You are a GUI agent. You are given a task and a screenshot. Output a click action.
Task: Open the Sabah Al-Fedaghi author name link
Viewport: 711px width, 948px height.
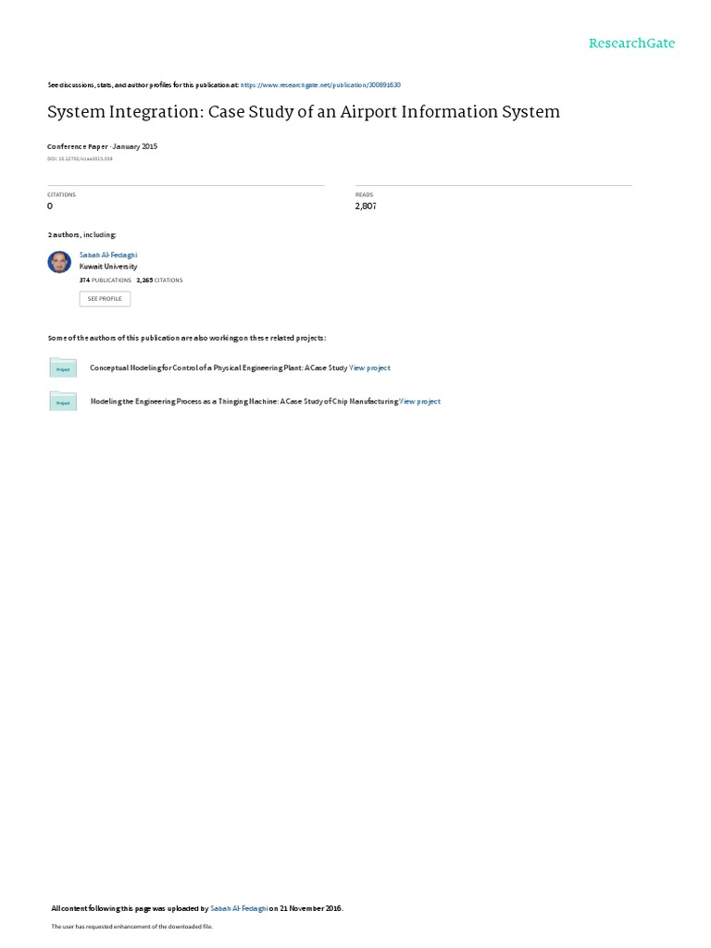tap(108, 256)
